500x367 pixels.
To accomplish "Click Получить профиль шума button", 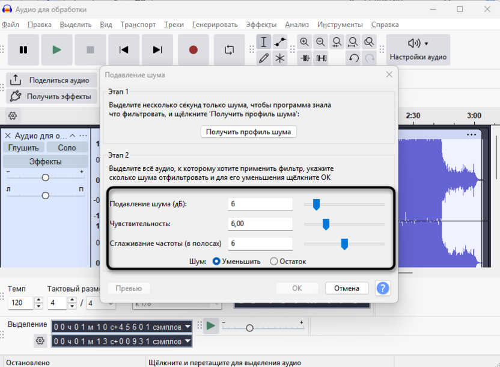I will [x=248, y=132].
